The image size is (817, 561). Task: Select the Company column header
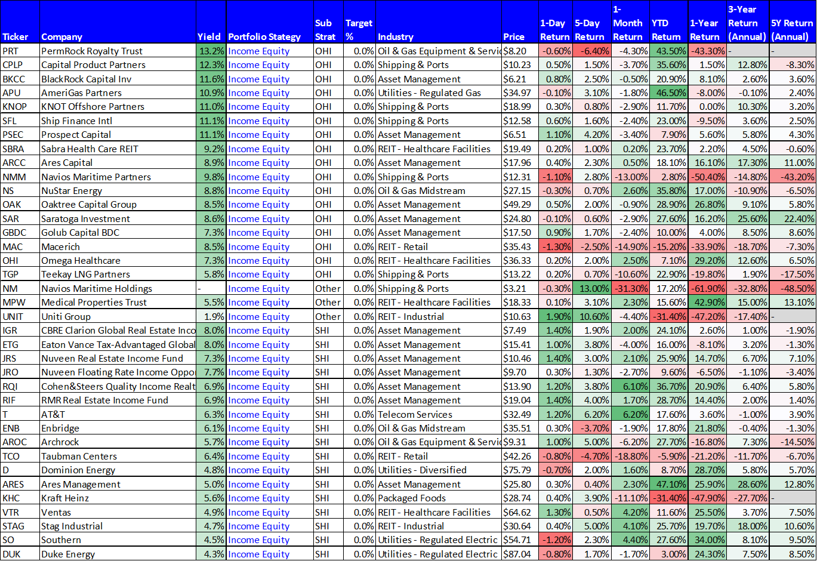(118, 23)
